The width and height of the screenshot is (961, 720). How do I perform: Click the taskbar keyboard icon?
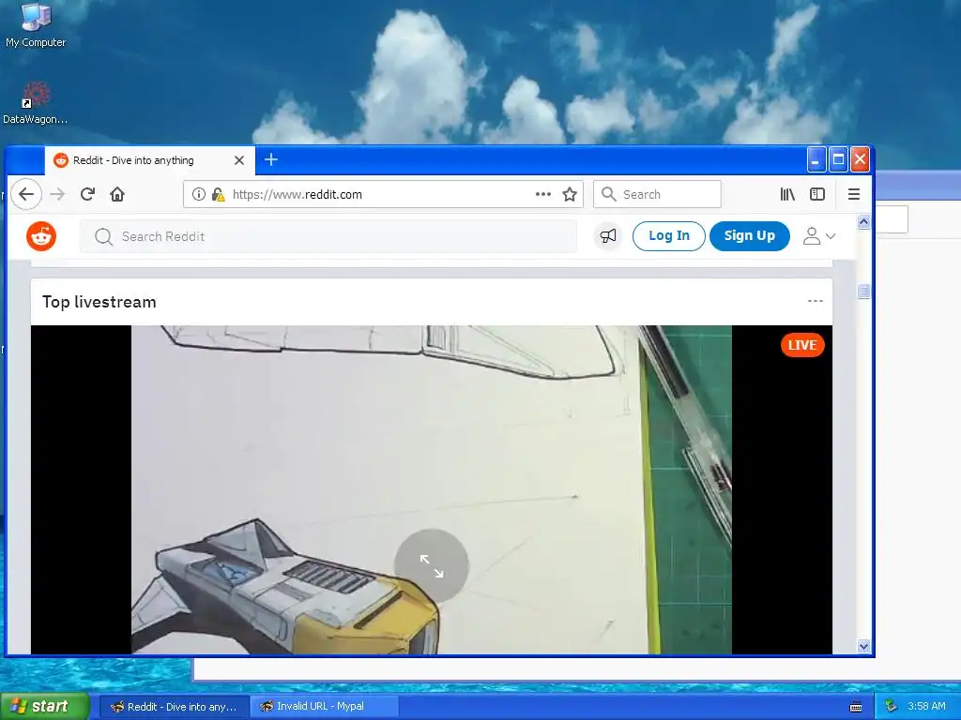point(856,707)
